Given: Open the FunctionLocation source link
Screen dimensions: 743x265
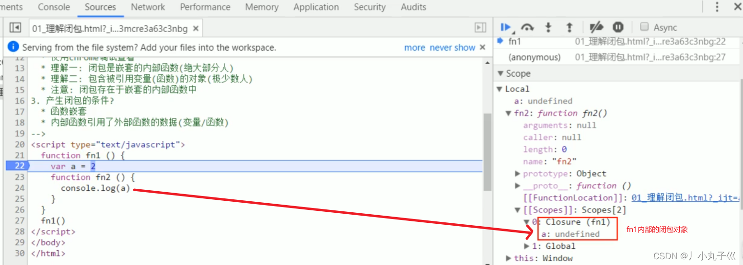Looking at the screenshot, I should (686, 197).
